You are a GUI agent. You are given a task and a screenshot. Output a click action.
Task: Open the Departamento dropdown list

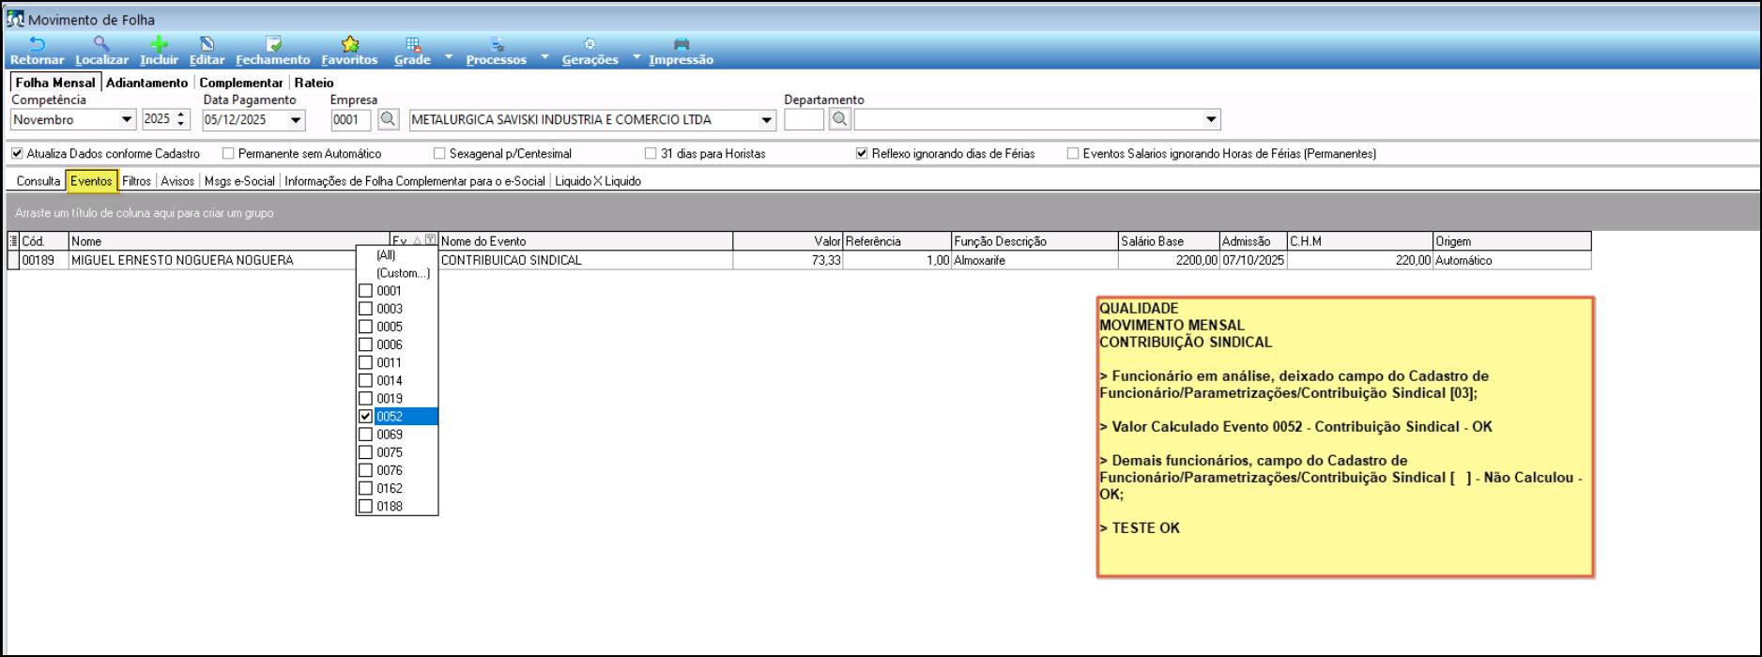pos(1211,119)
